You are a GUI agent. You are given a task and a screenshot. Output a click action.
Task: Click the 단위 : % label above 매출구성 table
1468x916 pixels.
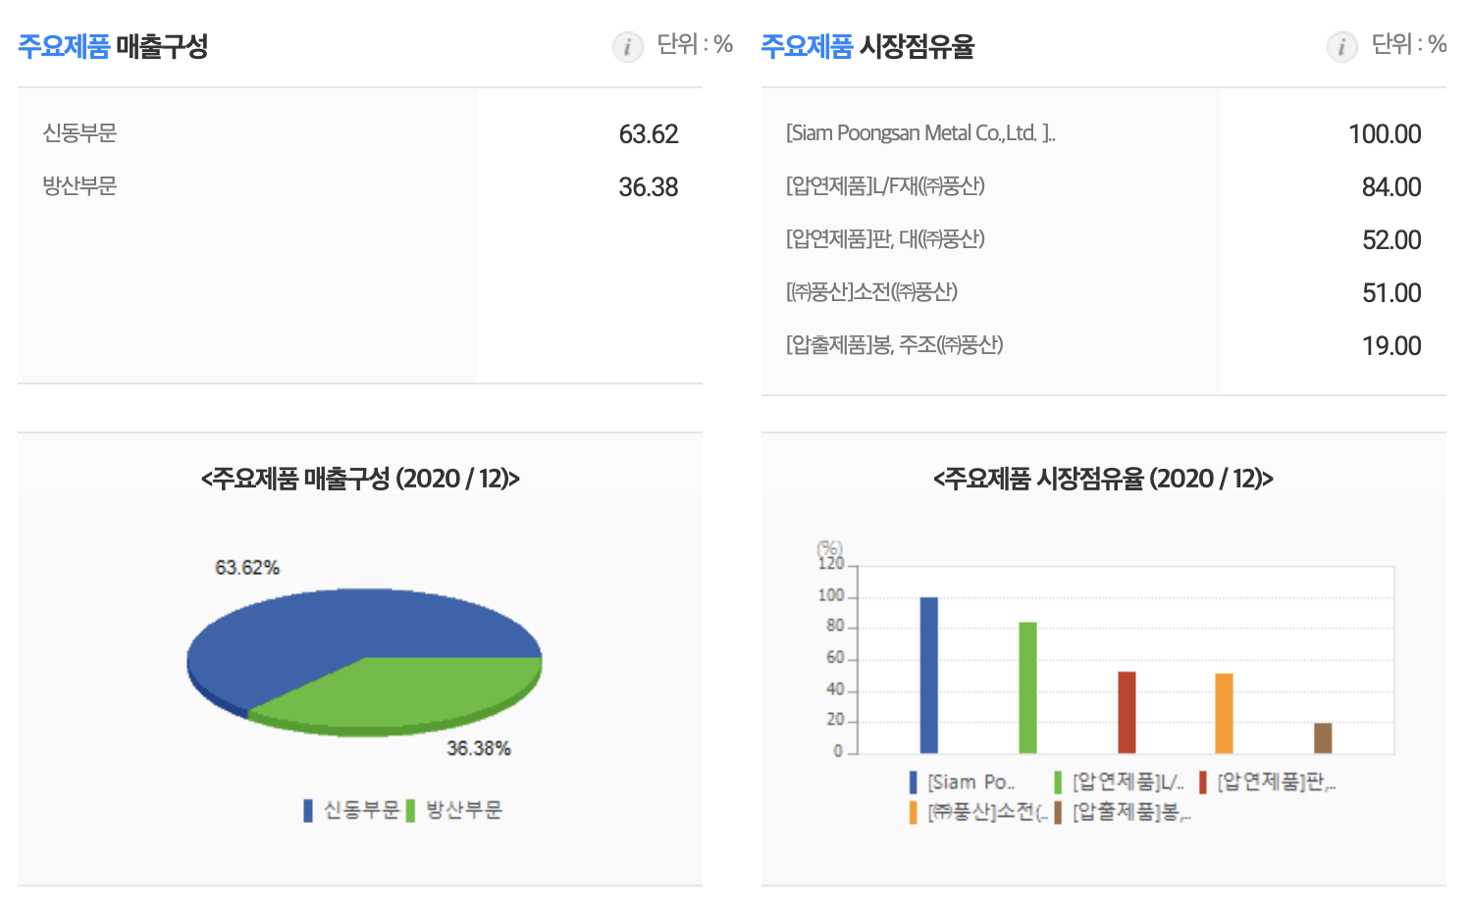(x=695, y=44)
